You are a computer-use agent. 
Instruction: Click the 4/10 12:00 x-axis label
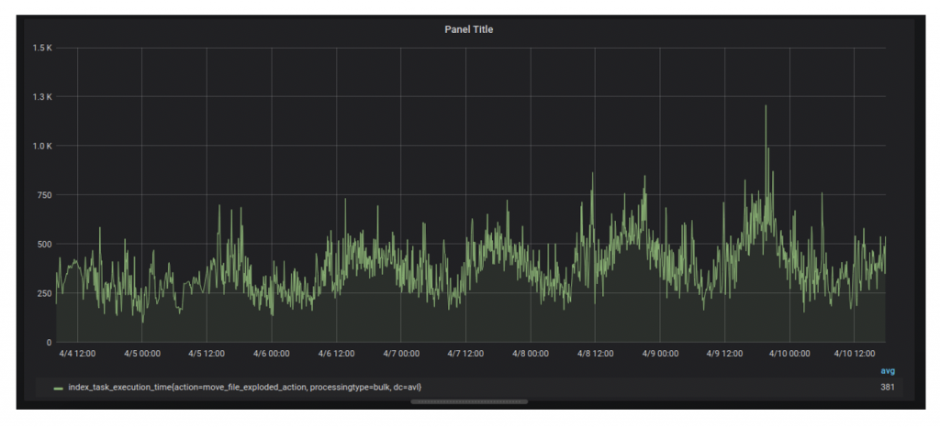point(855,354)
